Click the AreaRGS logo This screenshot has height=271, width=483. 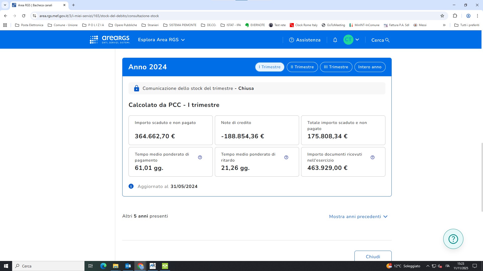tap(110, 40)
